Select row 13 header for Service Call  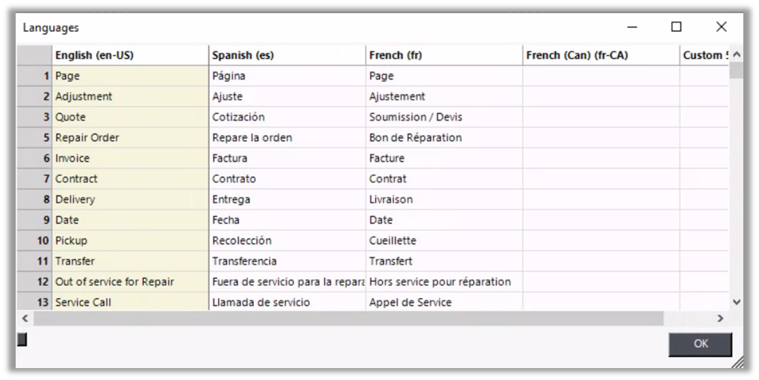tap(34, 303)
